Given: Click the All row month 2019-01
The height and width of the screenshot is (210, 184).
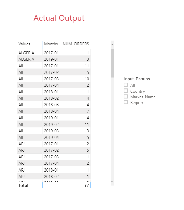Looking at the screenshot, I should pos(51,118).
